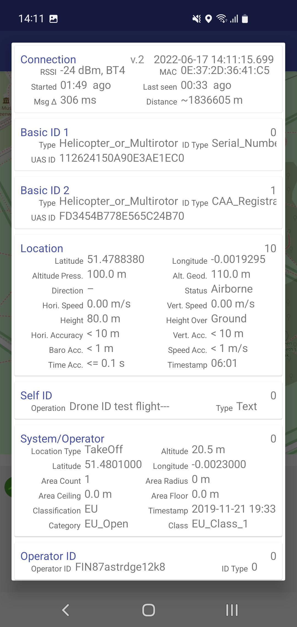297x627 pixels.
Task: Open the Basic ID 2 card
Action: [148, 203]
